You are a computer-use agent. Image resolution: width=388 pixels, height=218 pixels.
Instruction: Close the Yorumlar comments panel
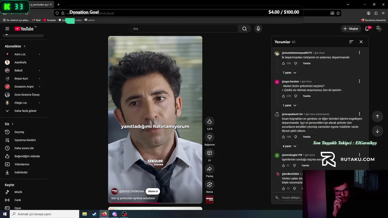(x=361, y=42)
